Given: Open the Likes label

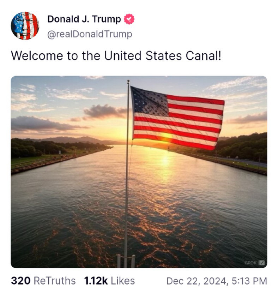Looking at the screenshot, I should [123, 281].
